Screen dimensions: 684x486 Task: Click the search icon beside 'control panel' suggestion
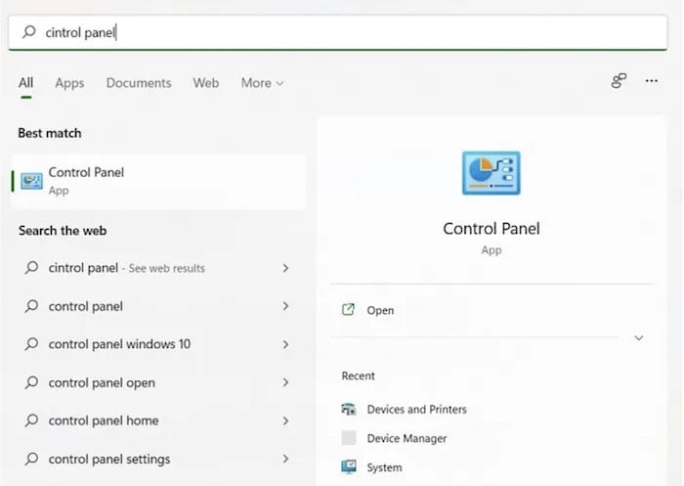coord(31,306)
